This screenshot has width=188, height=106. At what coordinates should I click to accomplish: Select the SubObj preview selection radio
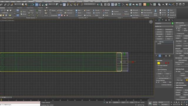162,82
